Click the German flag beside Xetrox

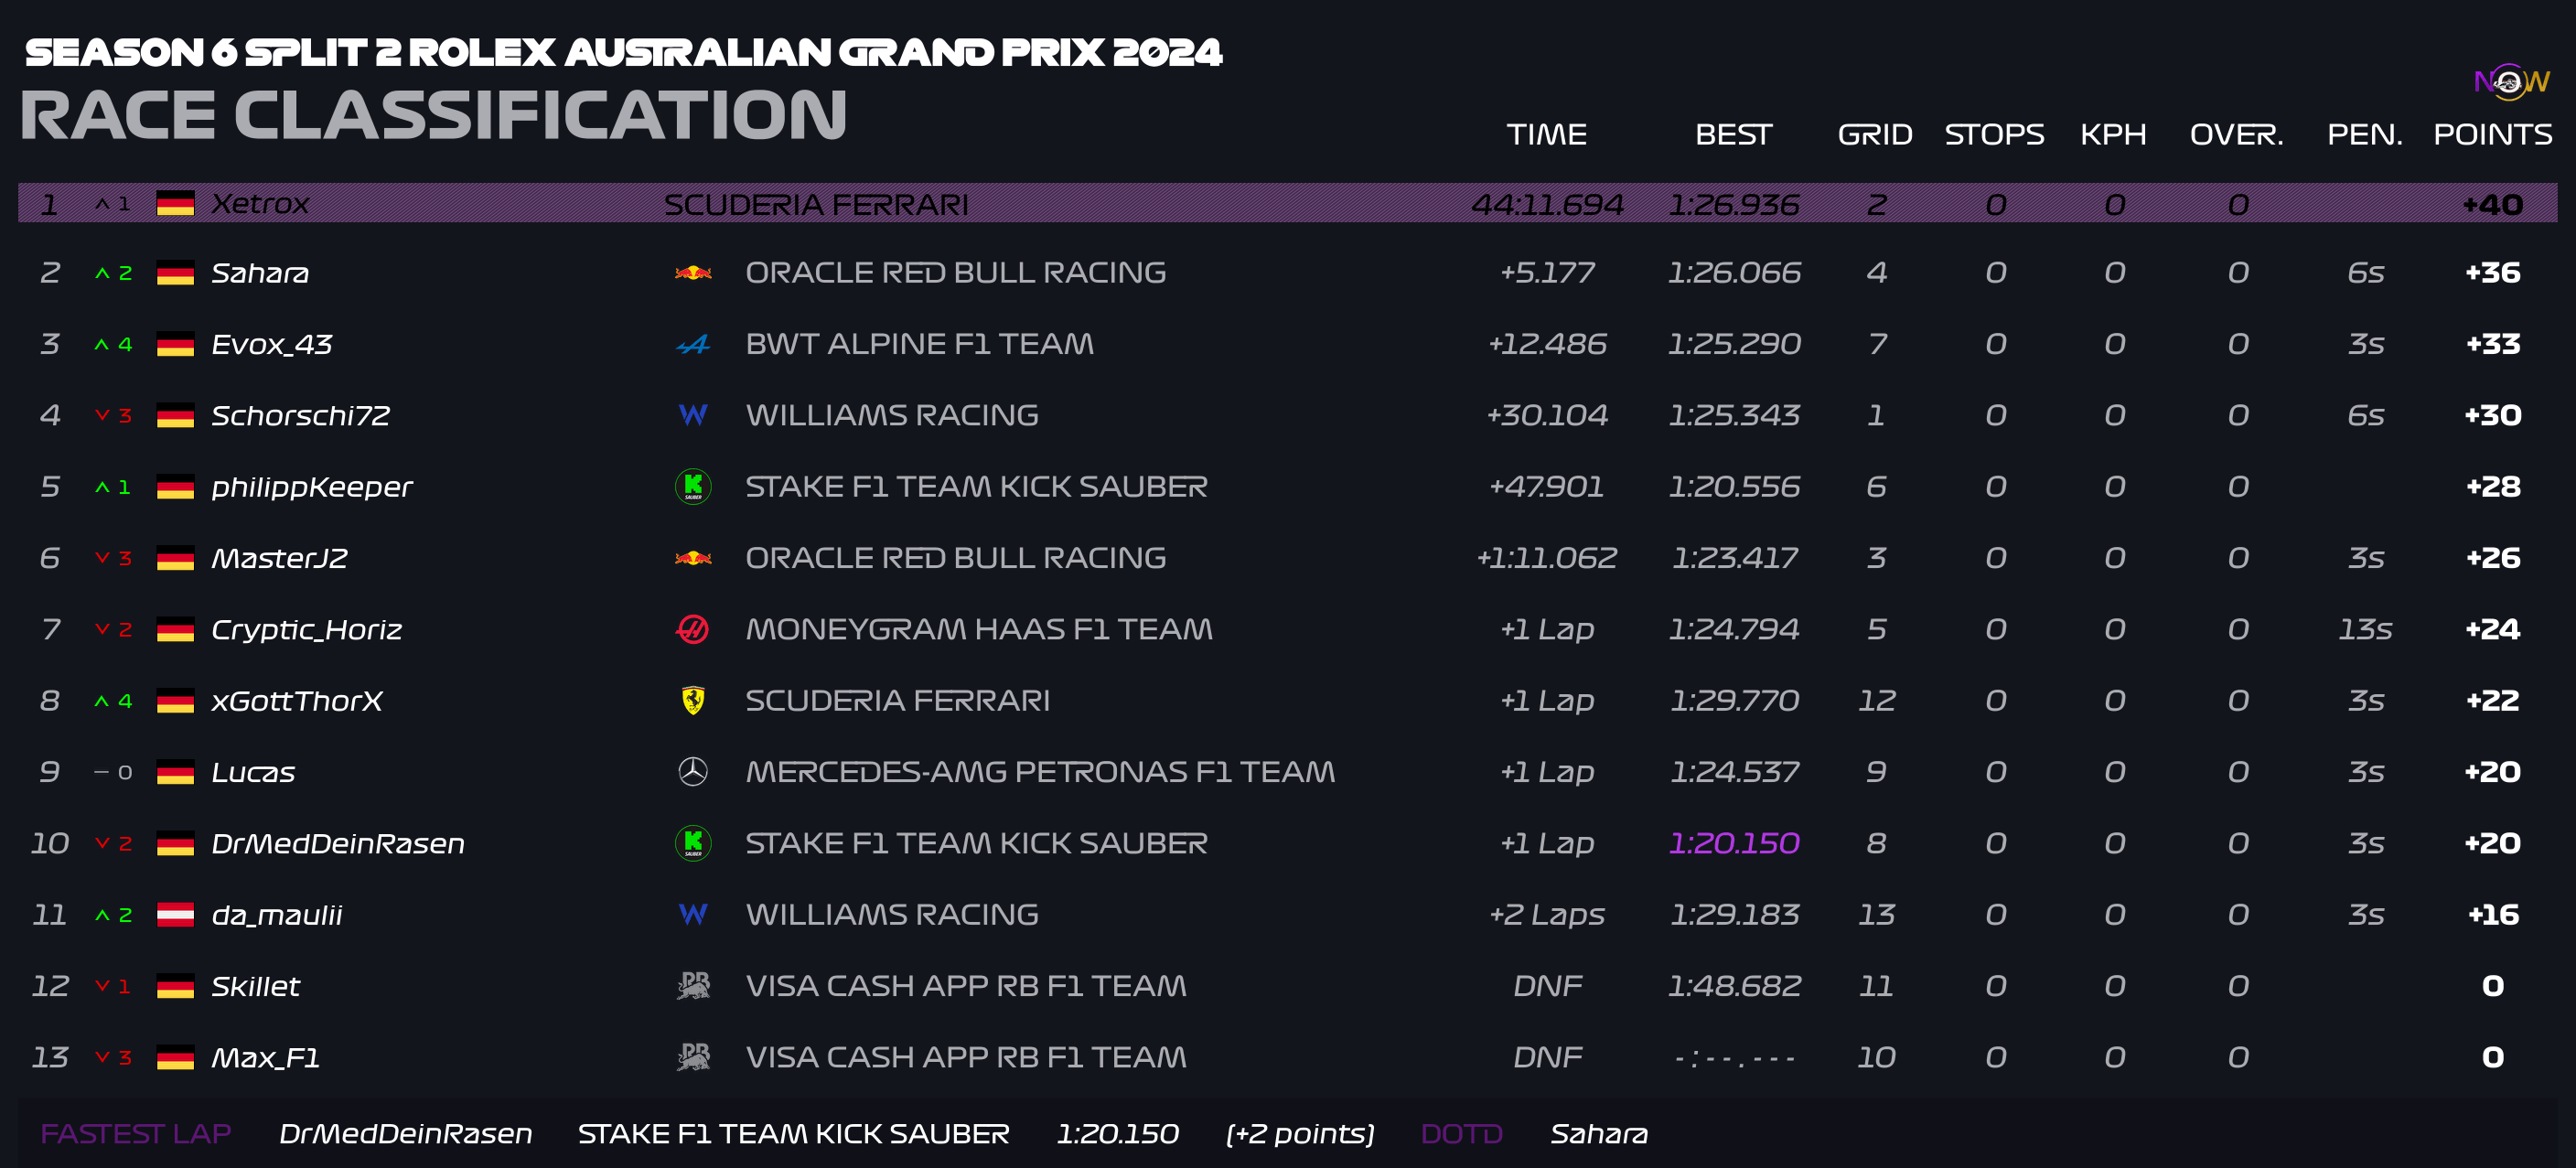point(175,204)
